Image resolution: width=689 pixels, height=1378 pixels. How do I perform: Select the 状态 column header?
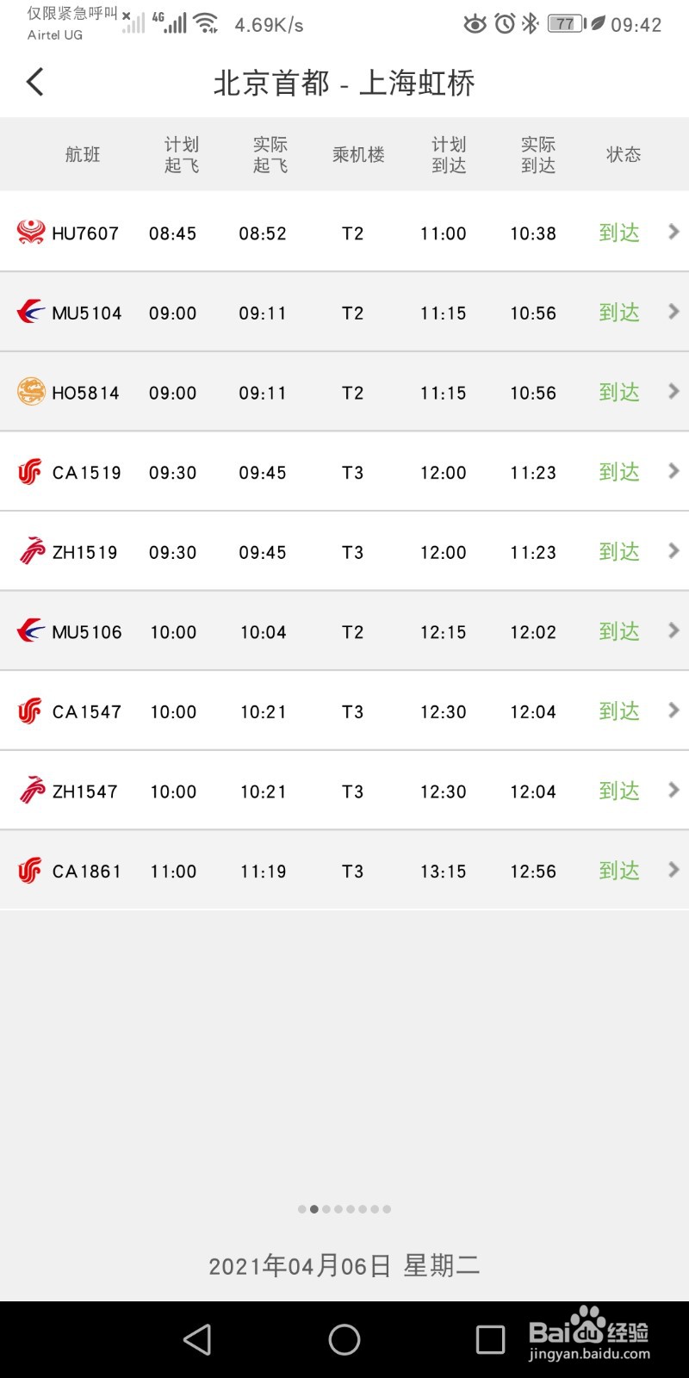coord(624,155)
